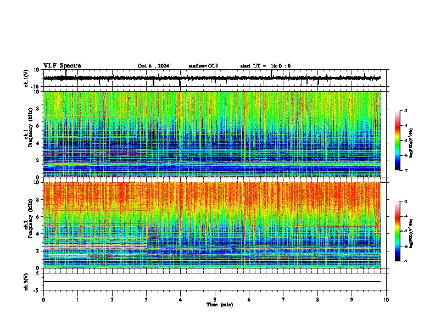The image size is (435, 336).
Task: Click the "-10" tick on ch.1(V) axis
Action: [x=36, y=87]
